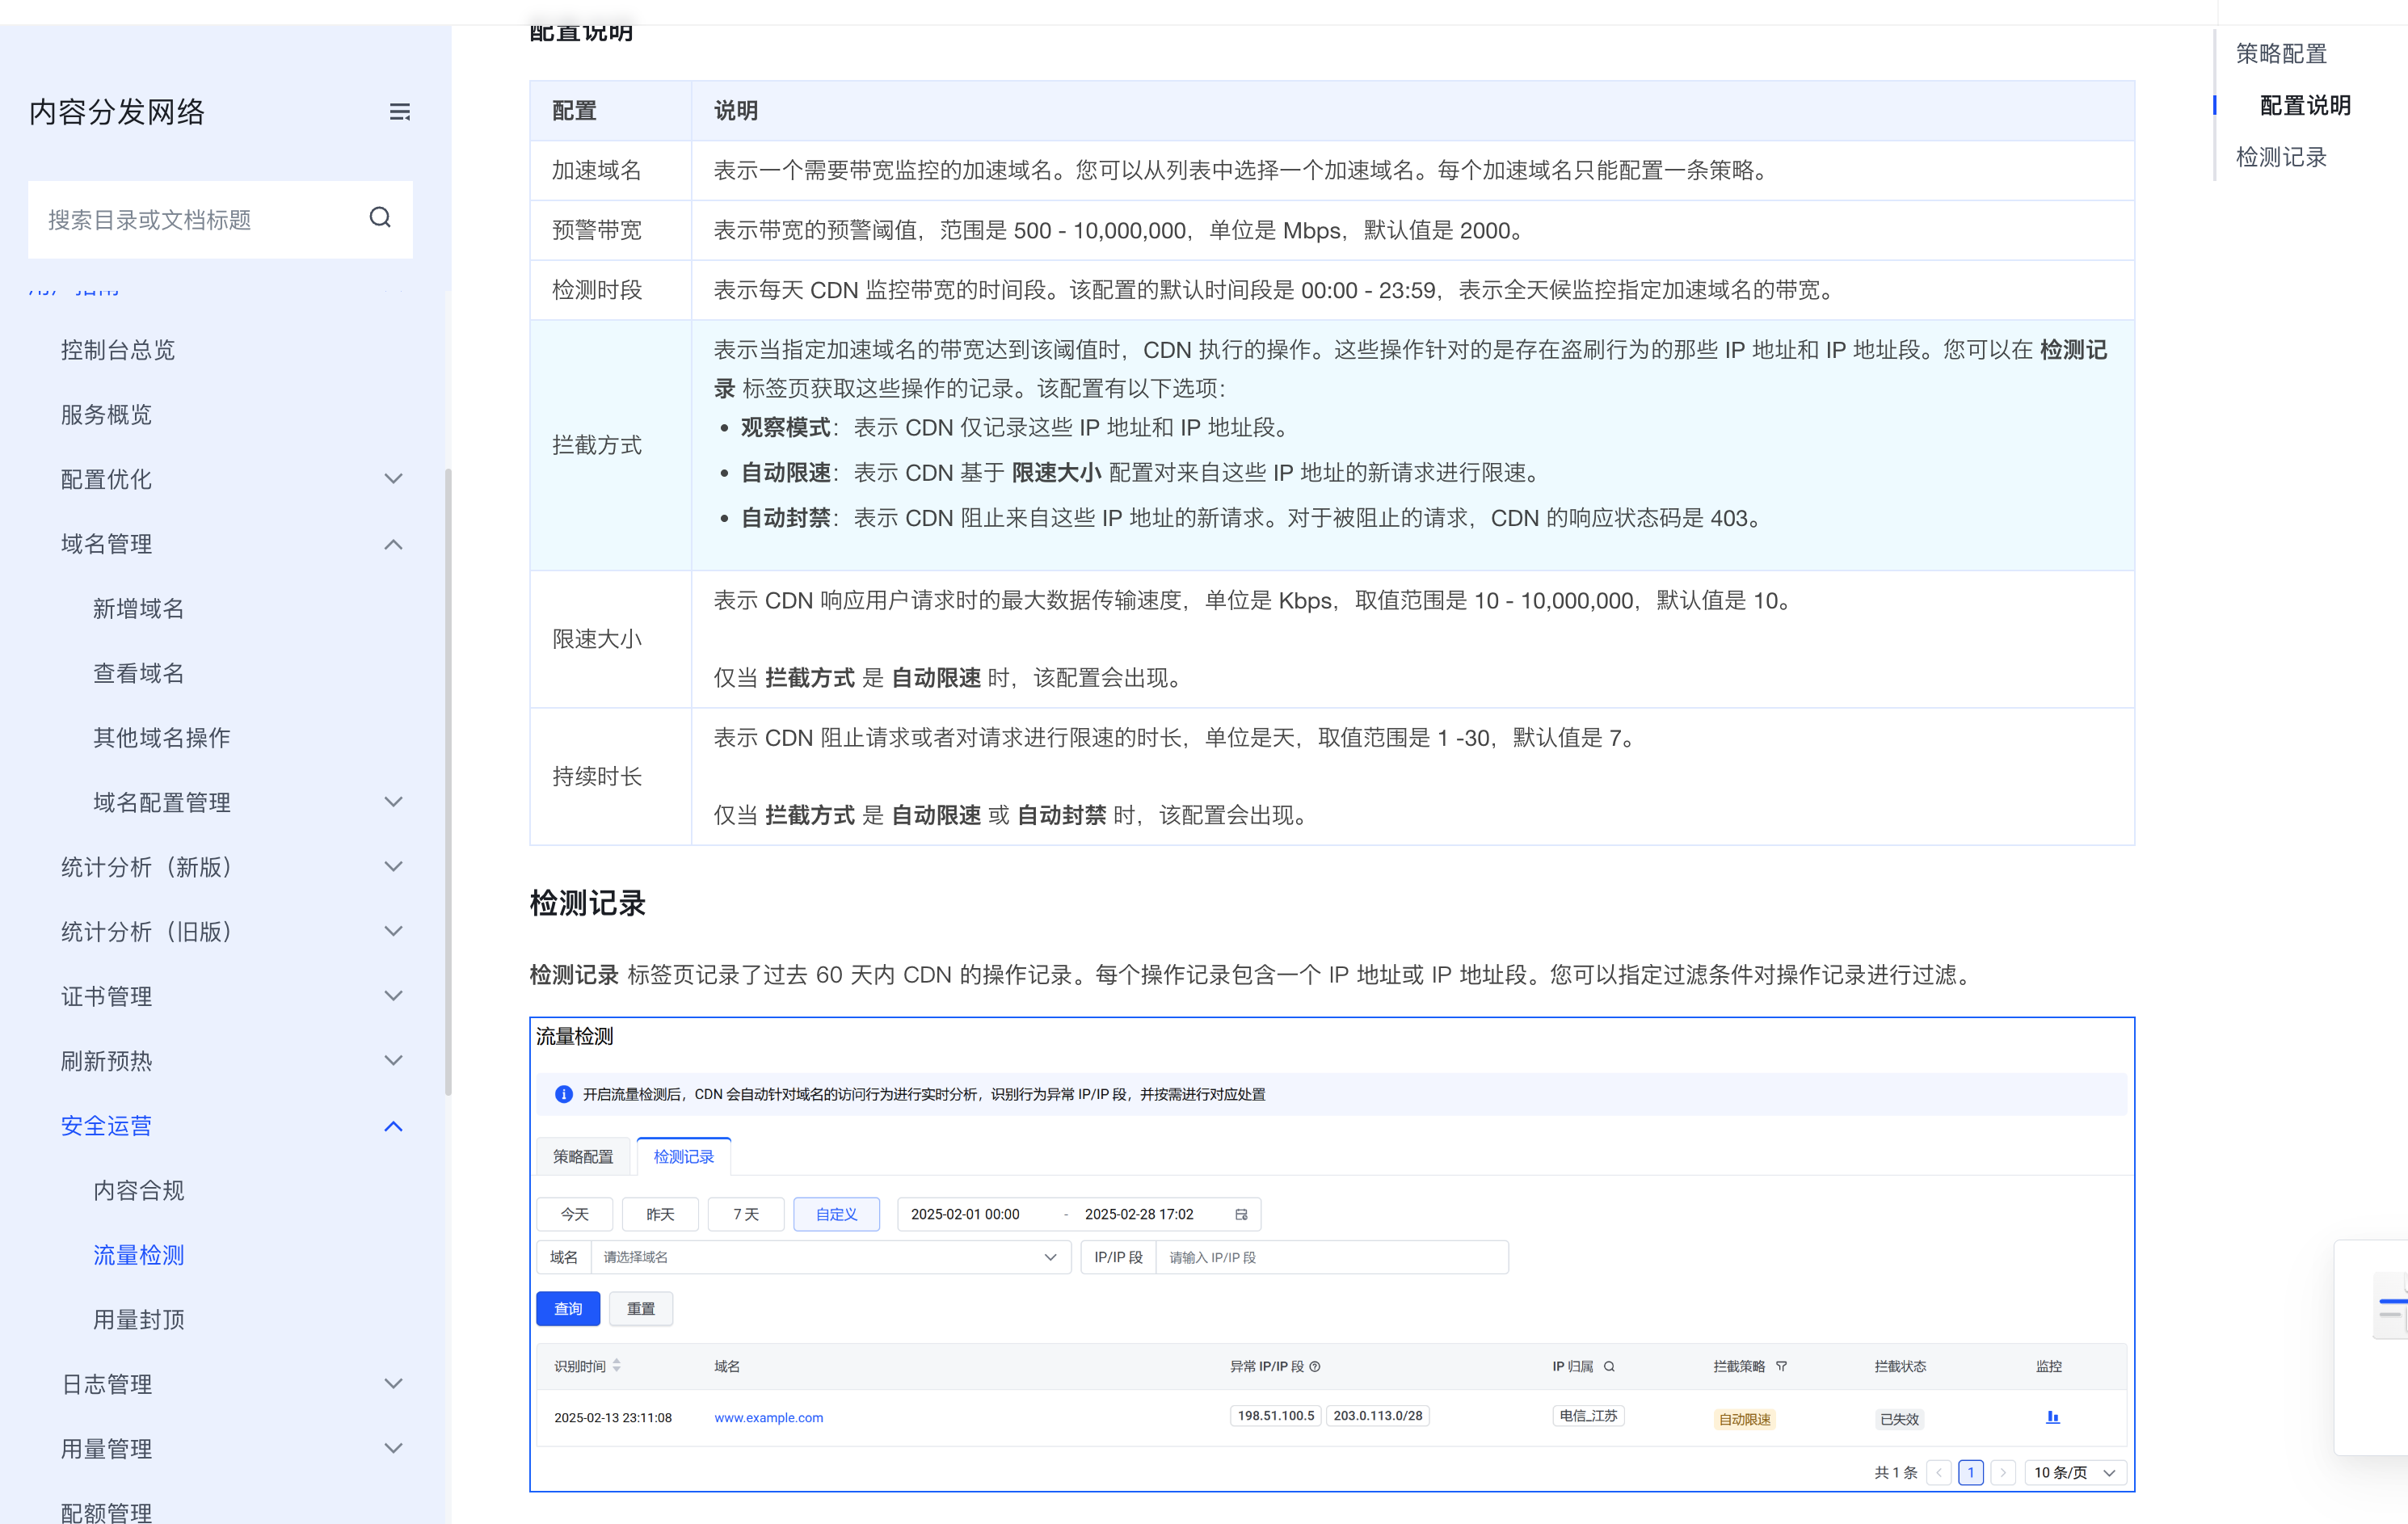This screenshot has width=2408, height=1524.
Task: Click the 重置 button
Action: coord(641,1309)
